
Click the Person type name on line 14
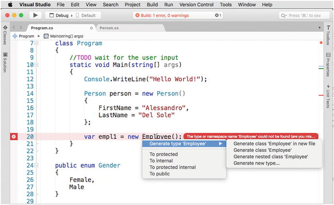pos(95,94)
